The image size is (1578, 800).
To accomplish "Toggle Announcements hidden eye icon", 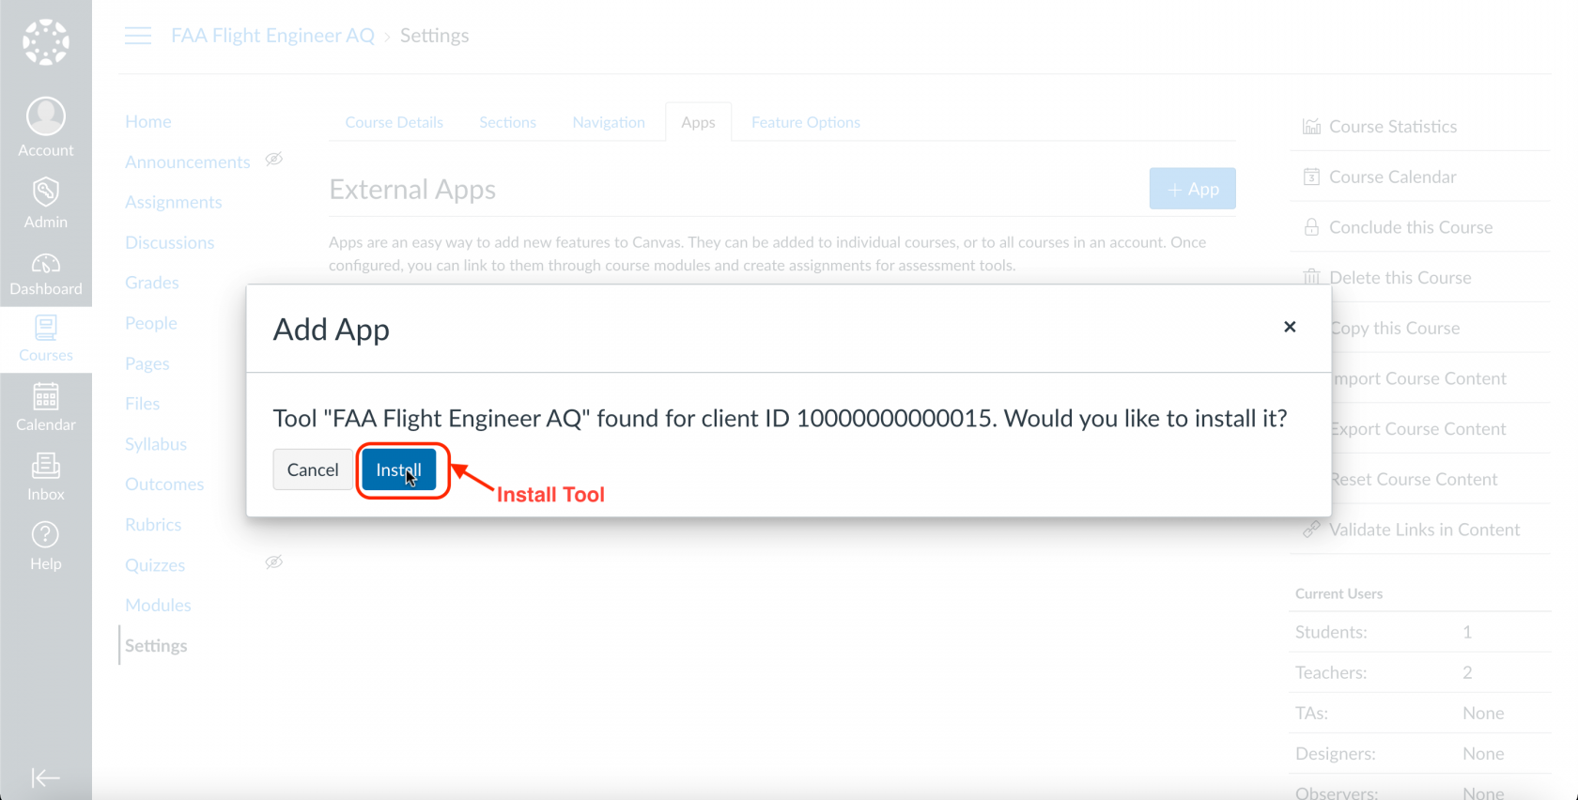I will (x=273, y=160).
